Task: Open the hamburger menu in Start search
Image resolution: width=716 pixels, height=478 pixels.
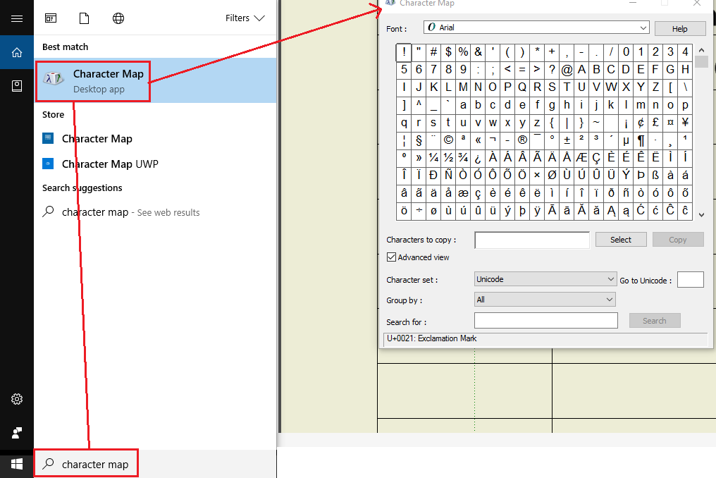Action: pyautogui.click(x=17, y=18)
